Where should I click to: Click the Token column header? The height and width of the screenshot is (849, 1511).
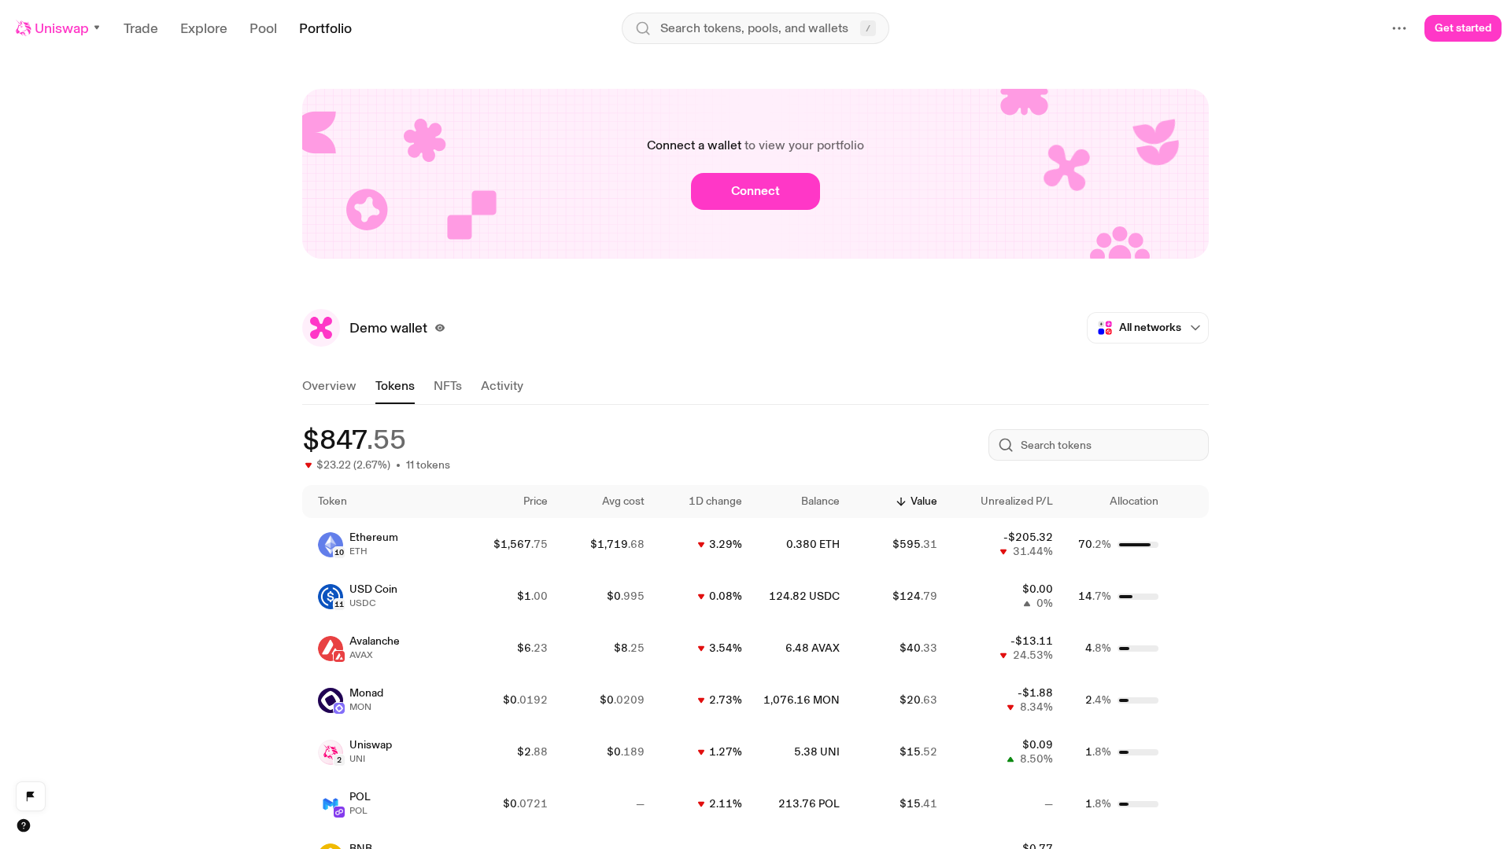pyautogui.click(x=332, y=502)
